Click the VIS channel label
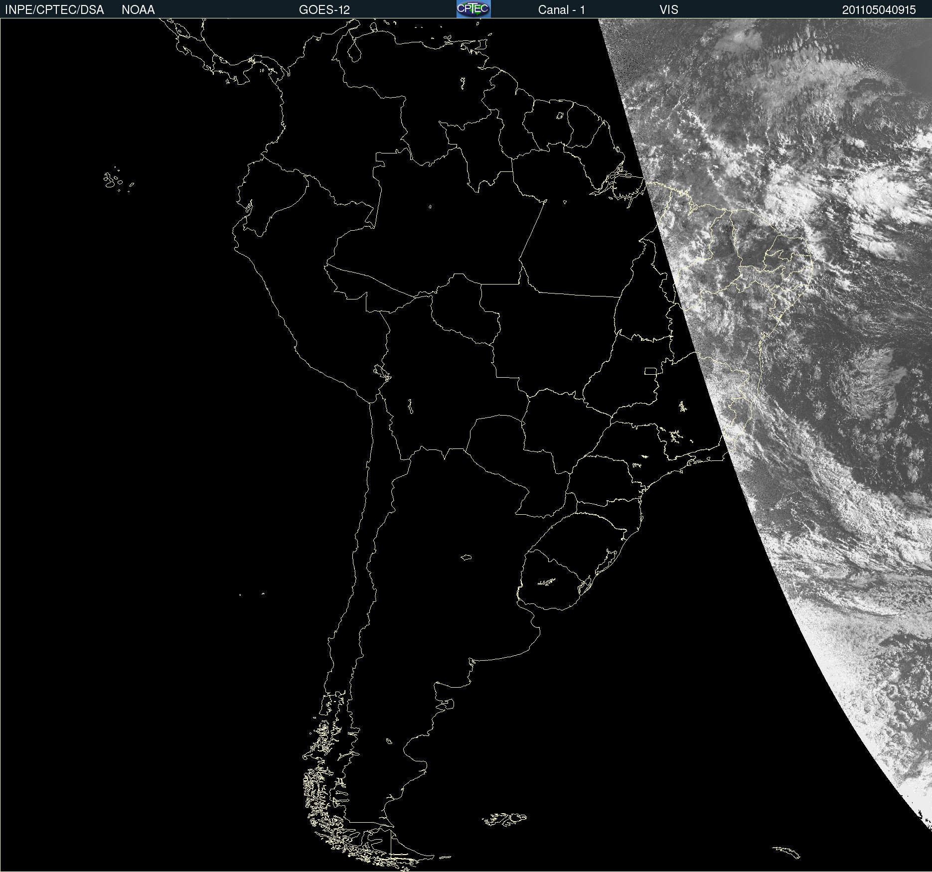 coord(669,10)
